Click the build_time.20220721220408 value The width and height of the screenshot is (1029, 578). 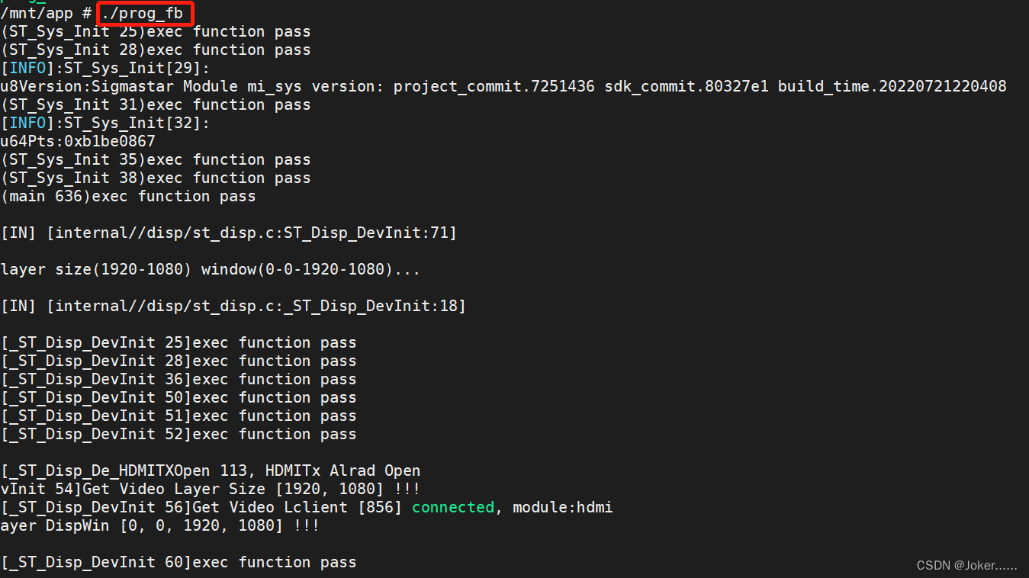point(892,86)
